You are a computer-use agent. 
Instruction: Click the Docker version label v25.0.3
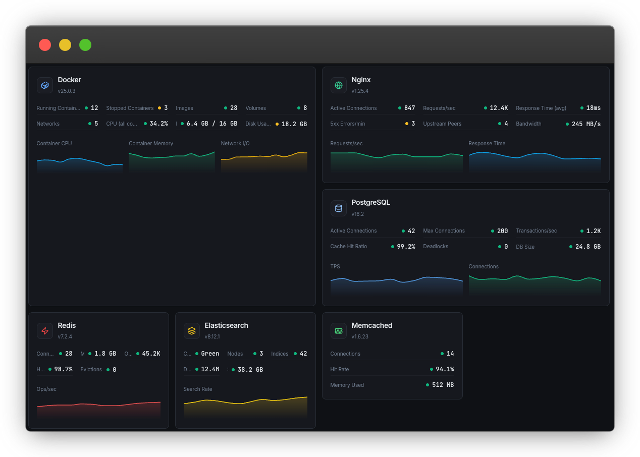click(x=66, y=91)
